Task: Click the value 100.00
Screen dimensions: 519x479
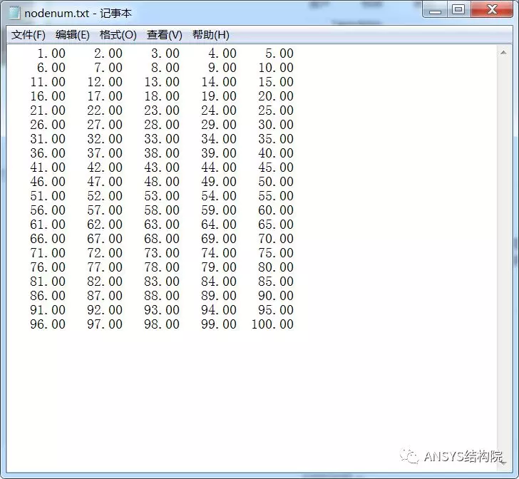Action: (x=272, y=324)
